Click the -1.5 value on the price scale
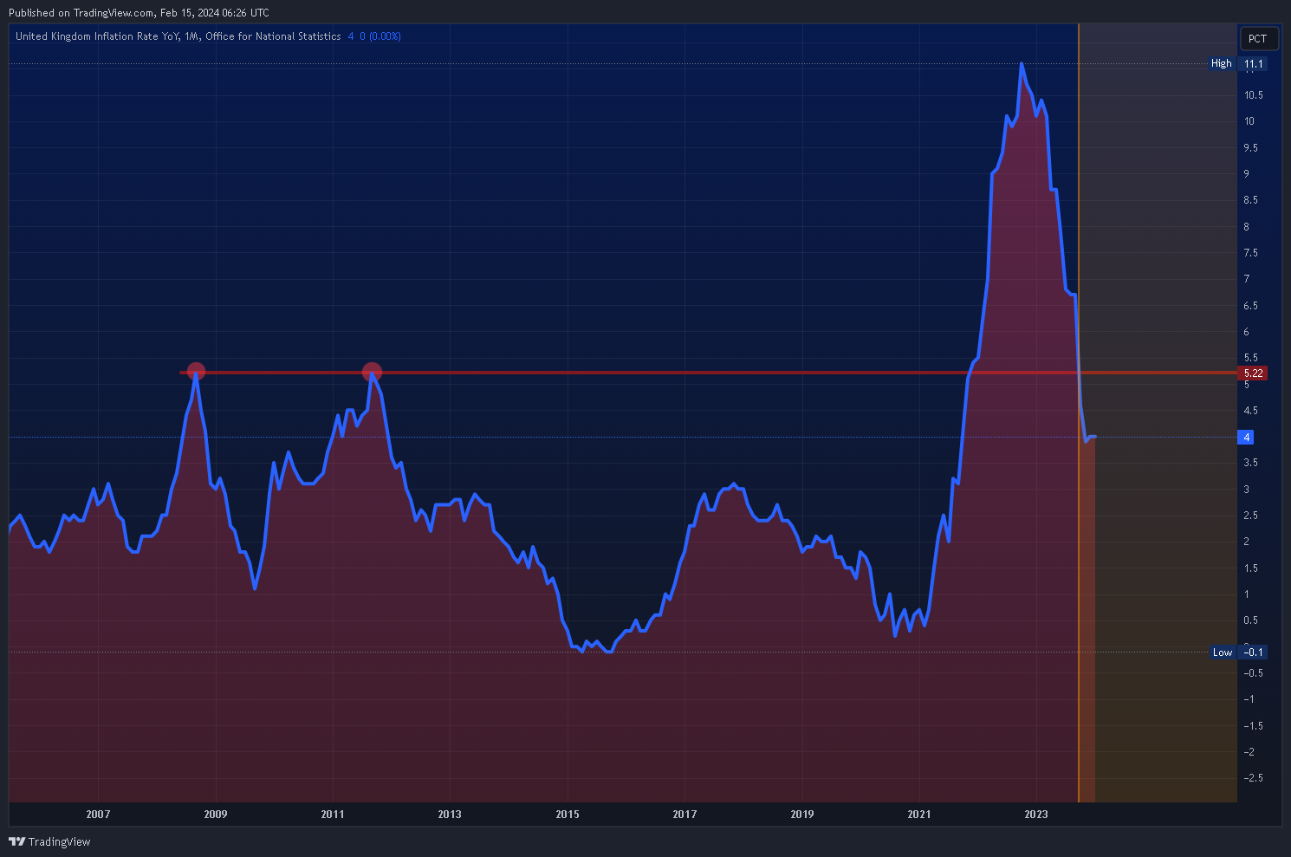The image size is (1291, 857). coord(1253,726)
